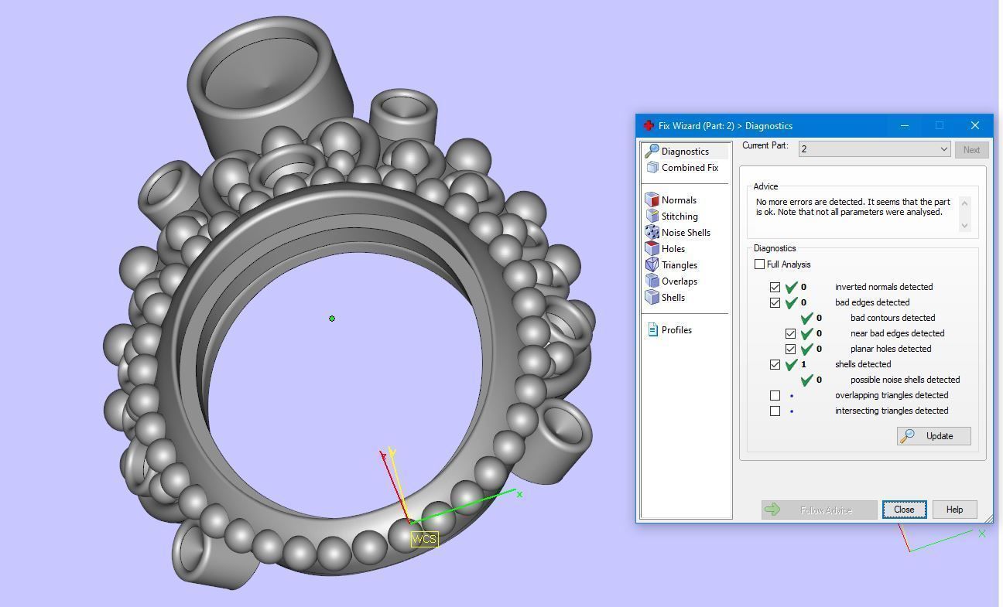
Task: Enable intersecting triangles detection
Action: point(775,411)
